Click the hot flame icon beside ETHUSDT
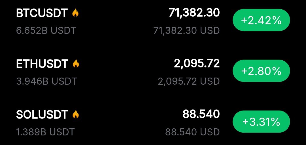The image size is (306, 145). (x=76, y=64)
